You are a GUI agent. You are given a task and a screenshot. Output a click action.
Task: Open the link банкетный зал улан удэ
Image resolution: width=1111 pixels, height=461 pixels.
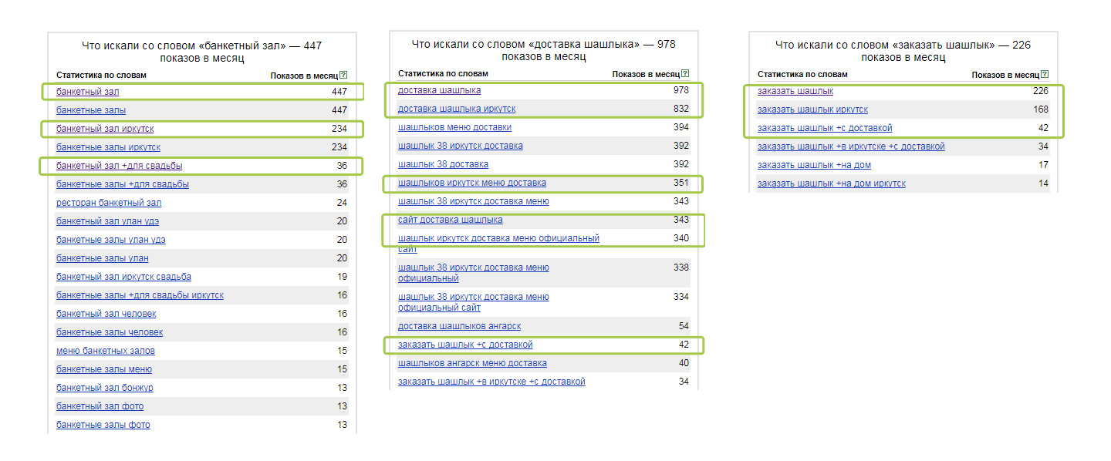pyautogui.click(x=108, y=221)
